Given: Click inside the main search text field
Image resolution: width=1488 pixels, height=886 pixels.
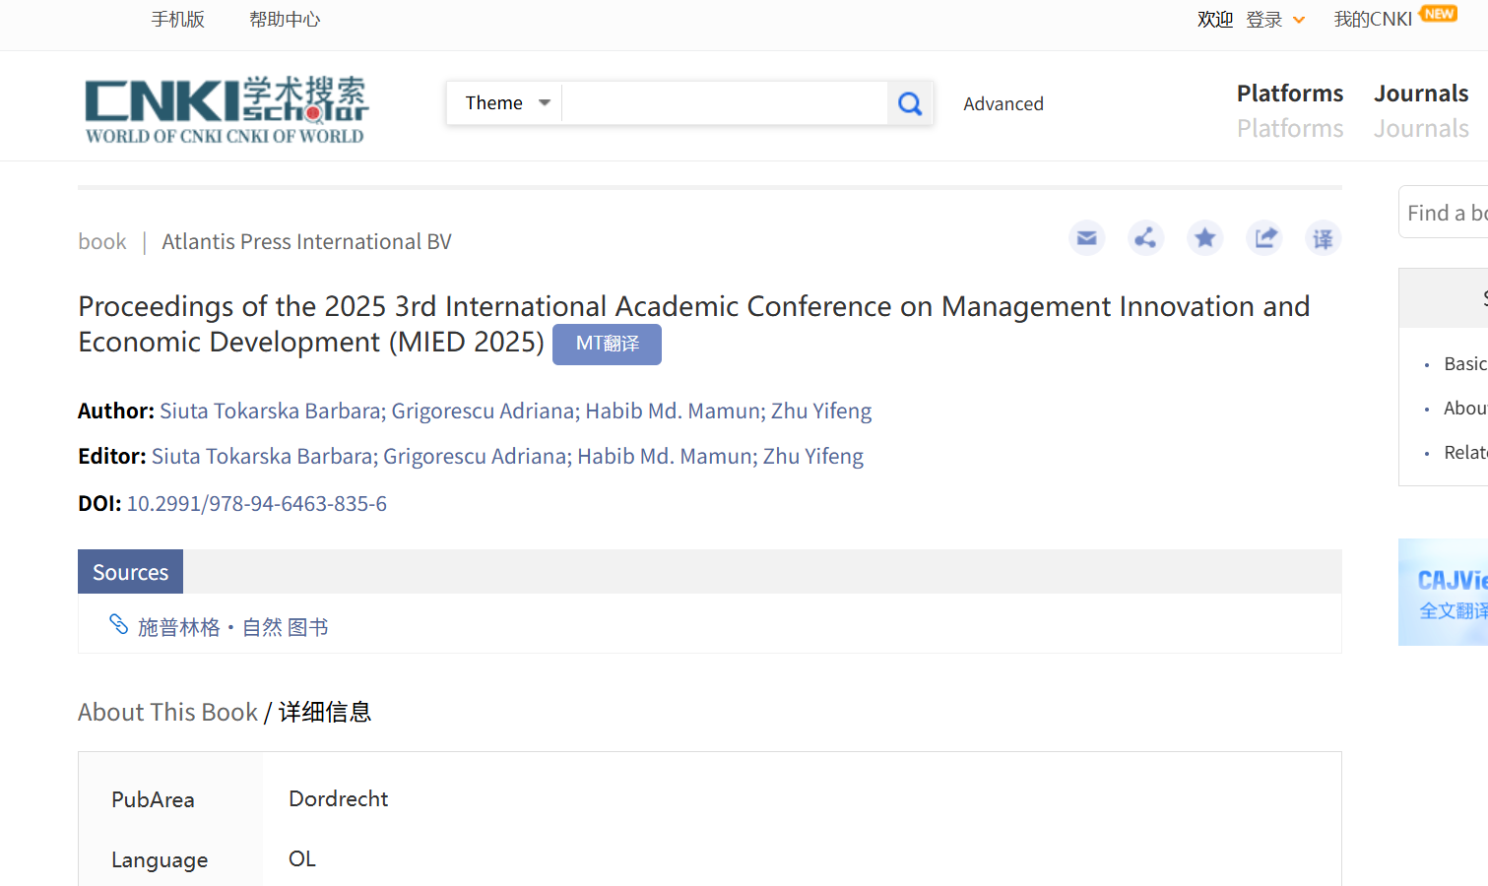Looking at the screenshot, I should [724, 103].
